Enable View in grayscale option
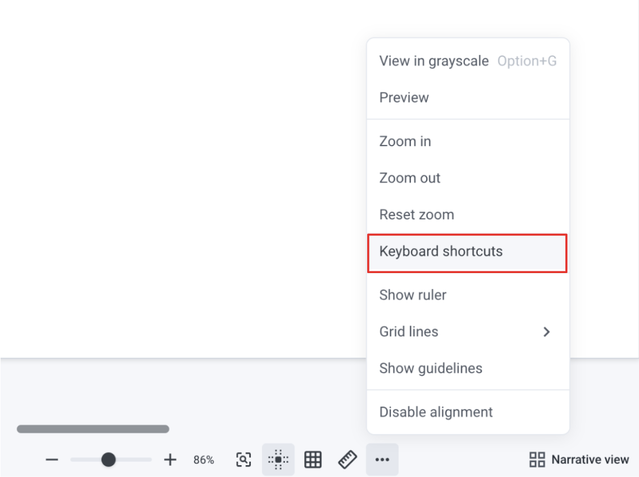 click(434, 61)
